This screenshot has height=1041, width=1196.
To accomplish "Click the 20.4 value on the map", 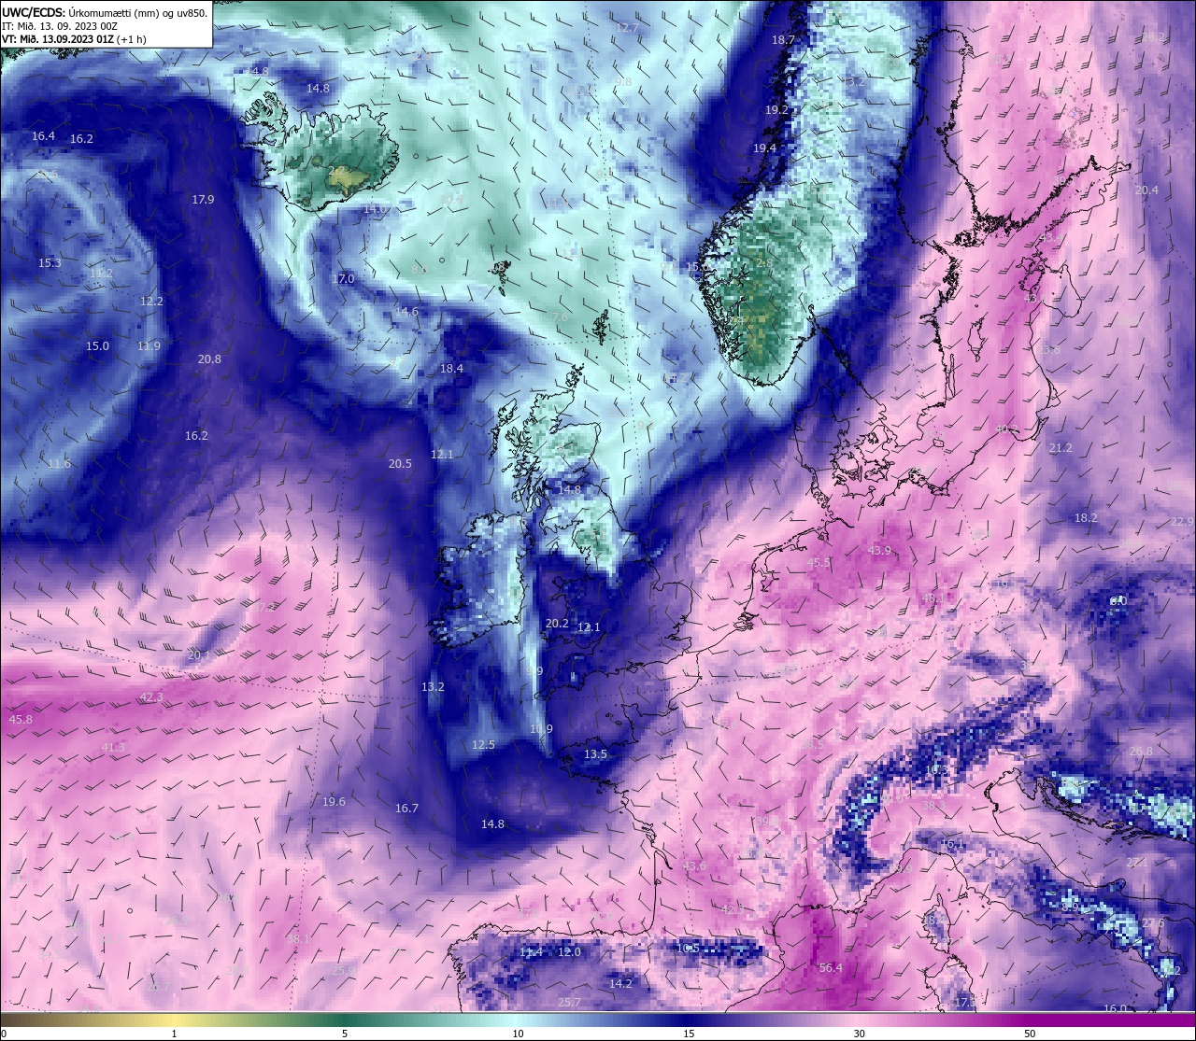I will (x=1146, y=190).
